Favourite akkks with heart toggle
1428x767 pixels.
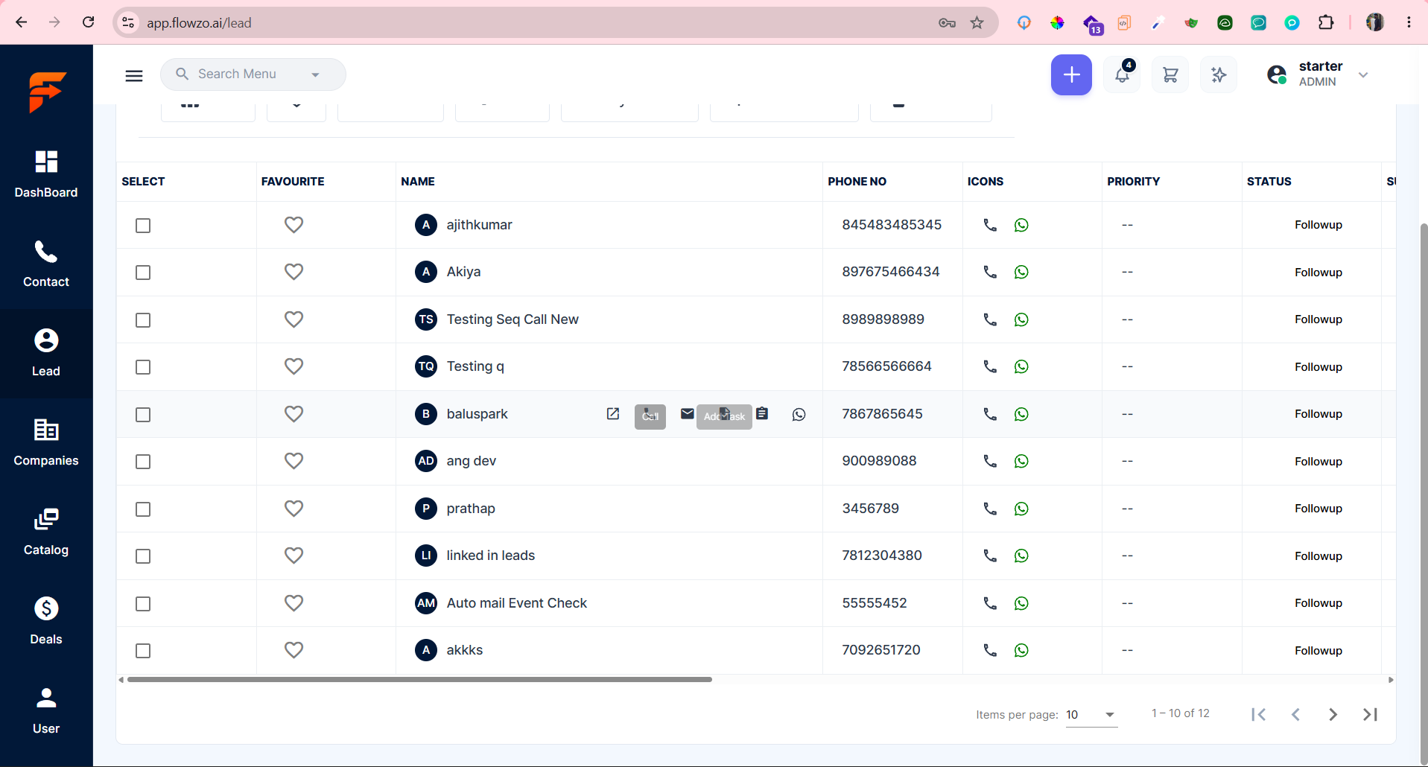(x=294, y=650)
